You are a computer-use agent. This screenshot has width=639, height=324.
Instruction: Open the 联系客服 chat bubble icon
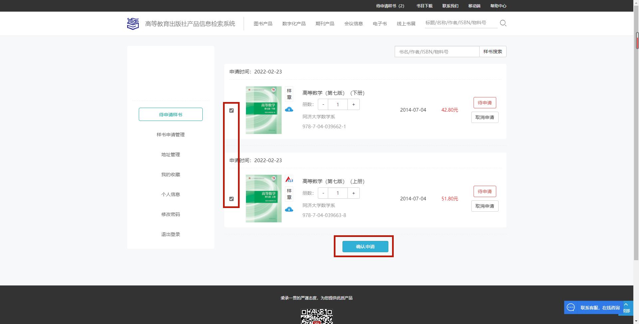click(570, 307)
